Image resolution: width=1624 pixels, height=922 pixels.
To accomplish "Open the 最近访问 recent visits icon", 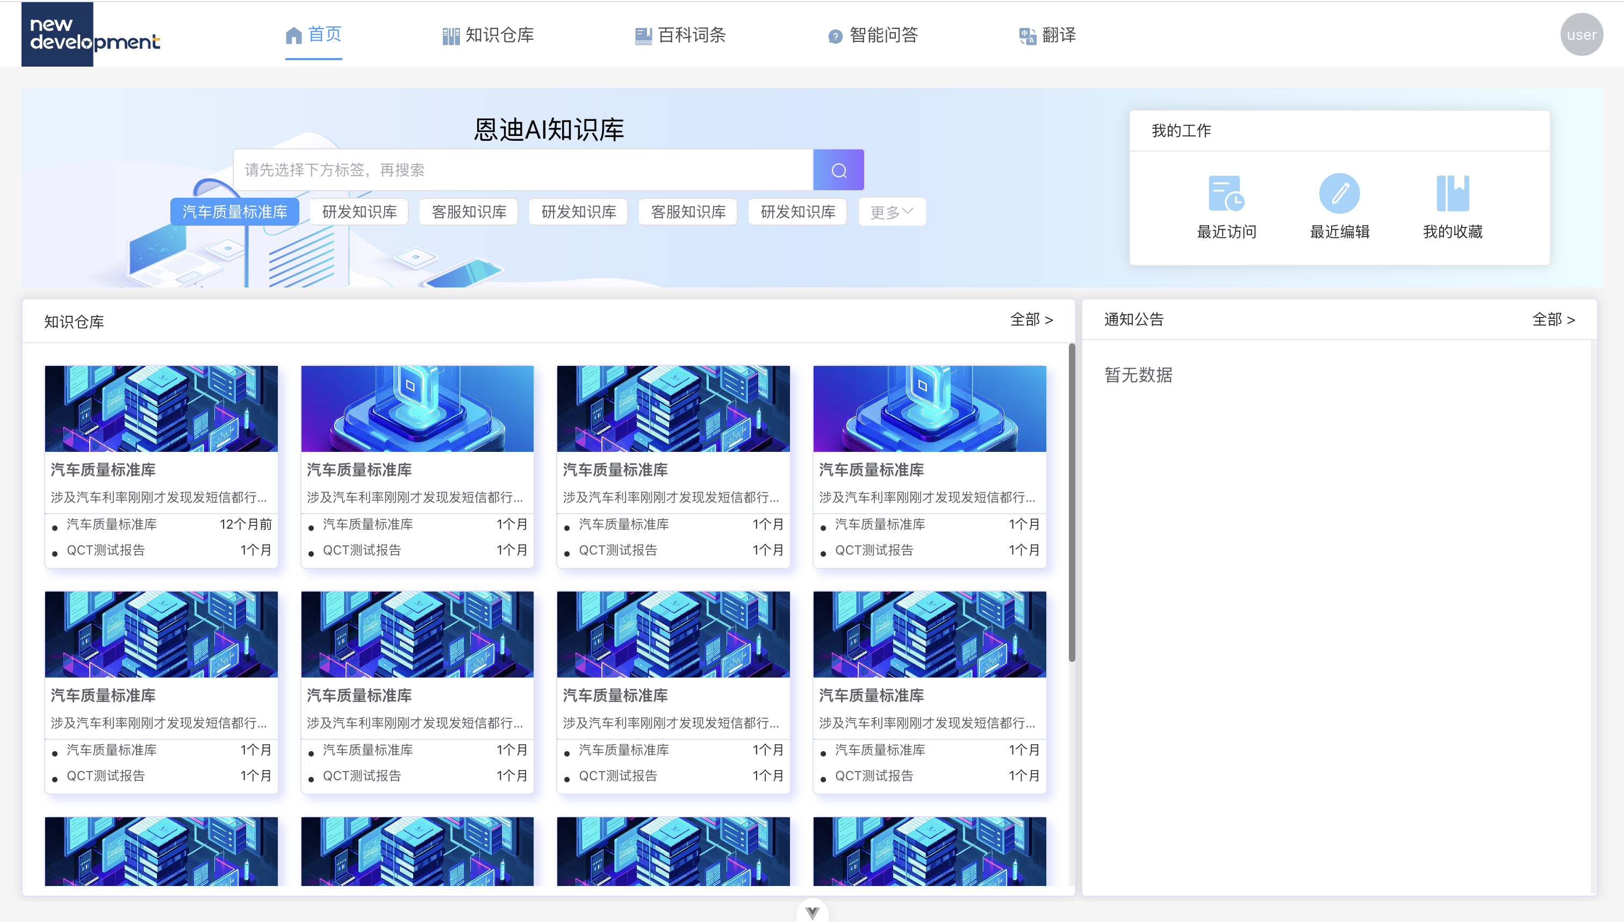I will pyautogui.click(x=1226, y=195).
